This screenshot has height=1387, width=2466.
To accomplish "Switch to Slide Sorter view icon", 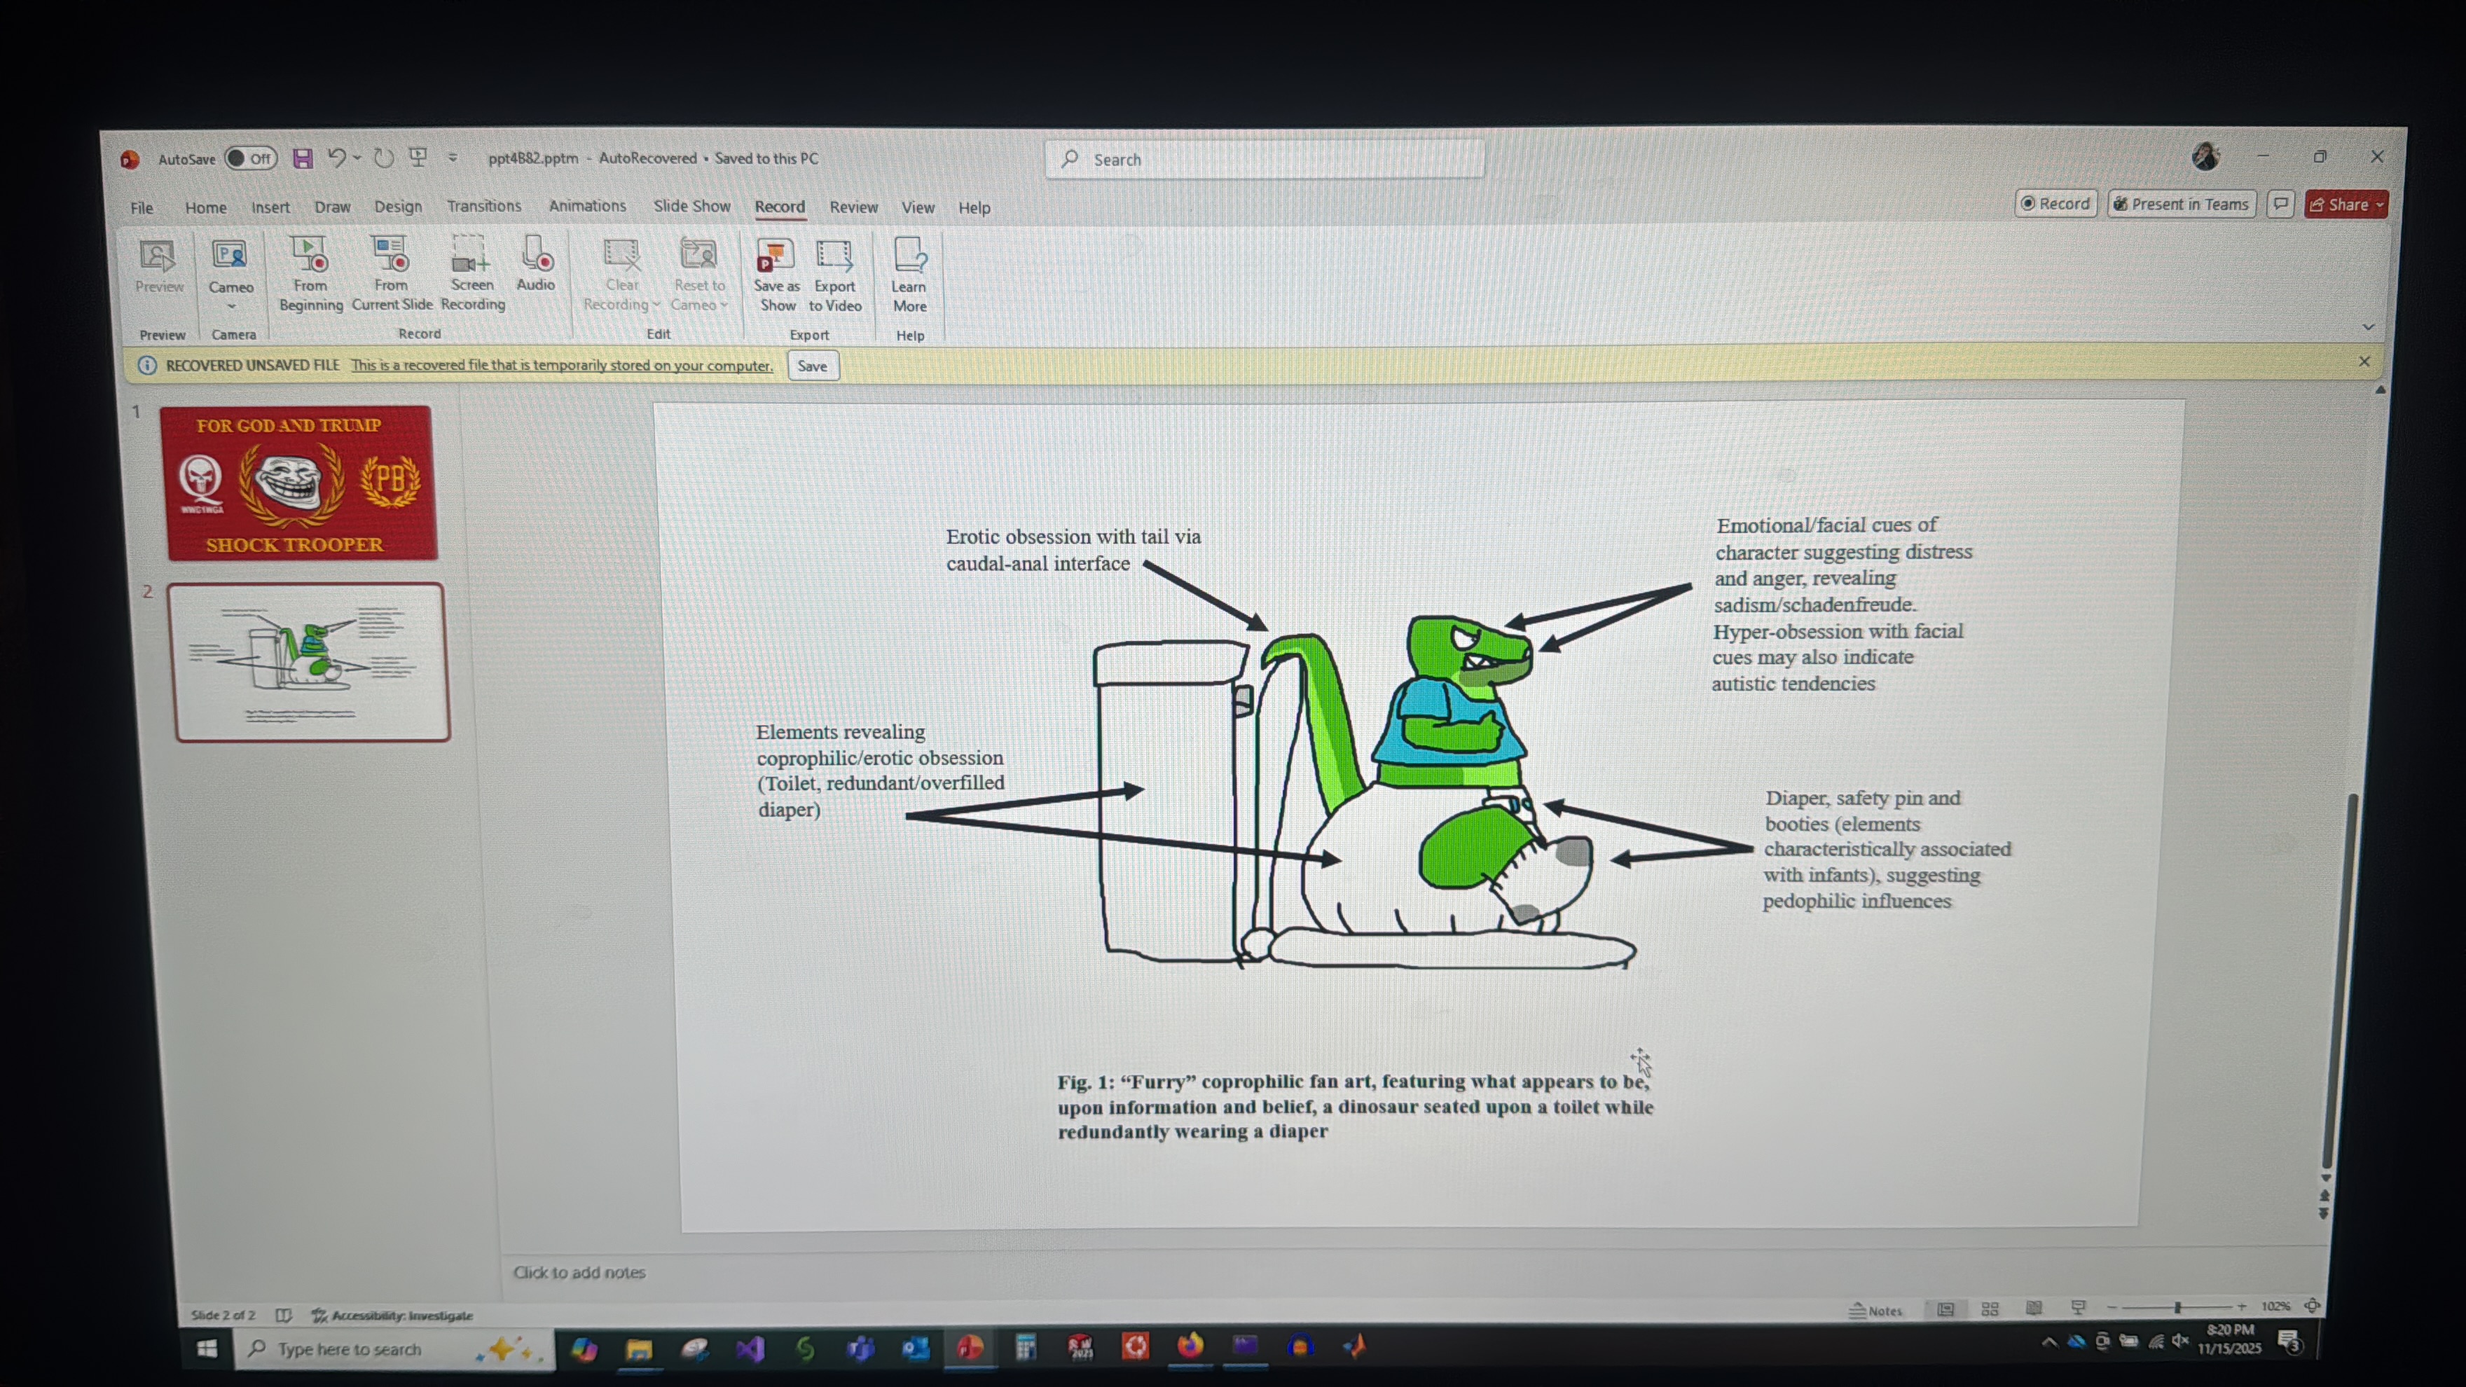I will point(1990,1309).
